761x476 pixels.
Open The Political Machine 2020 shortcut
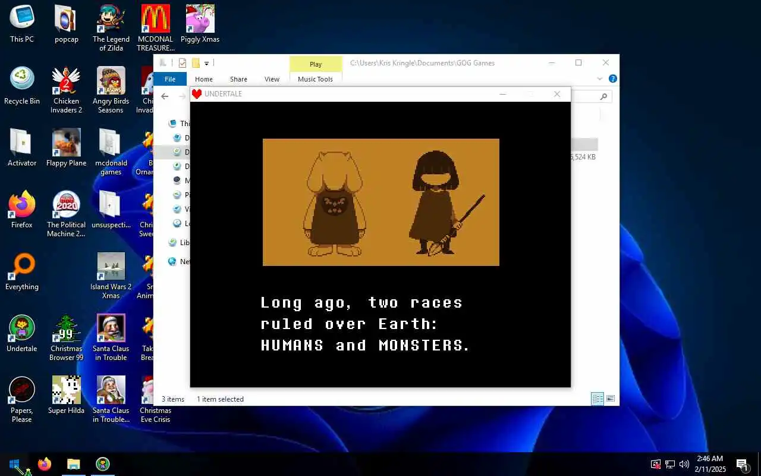click(x=66, y=214)
